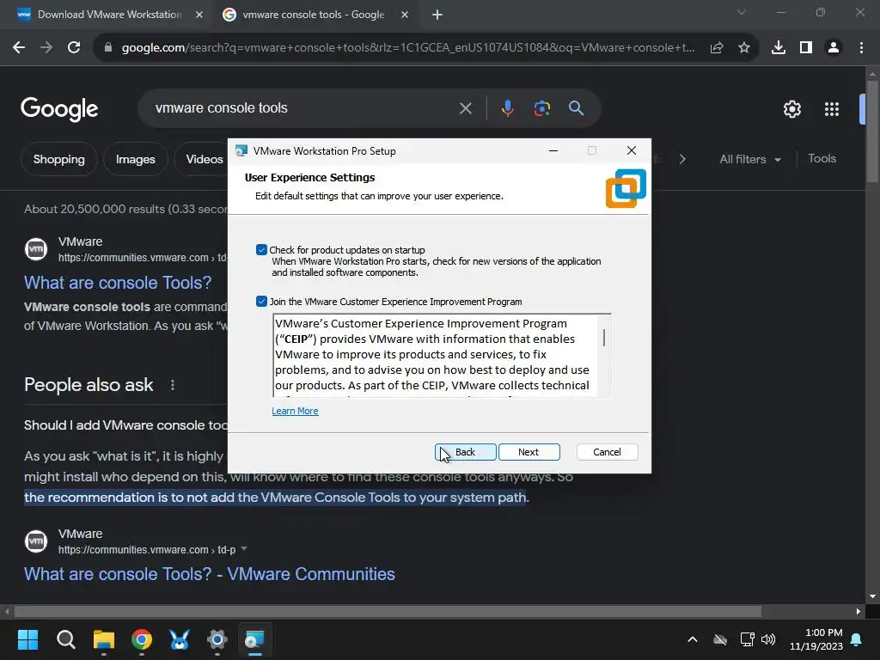Image resolution: width=880 pixels, height=660 pixels.
Task: Click the Google logo
Action: [59, 109]
